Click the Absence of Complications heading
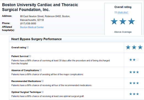The height and width of the screenshot is (100, 144). point(25,70)
